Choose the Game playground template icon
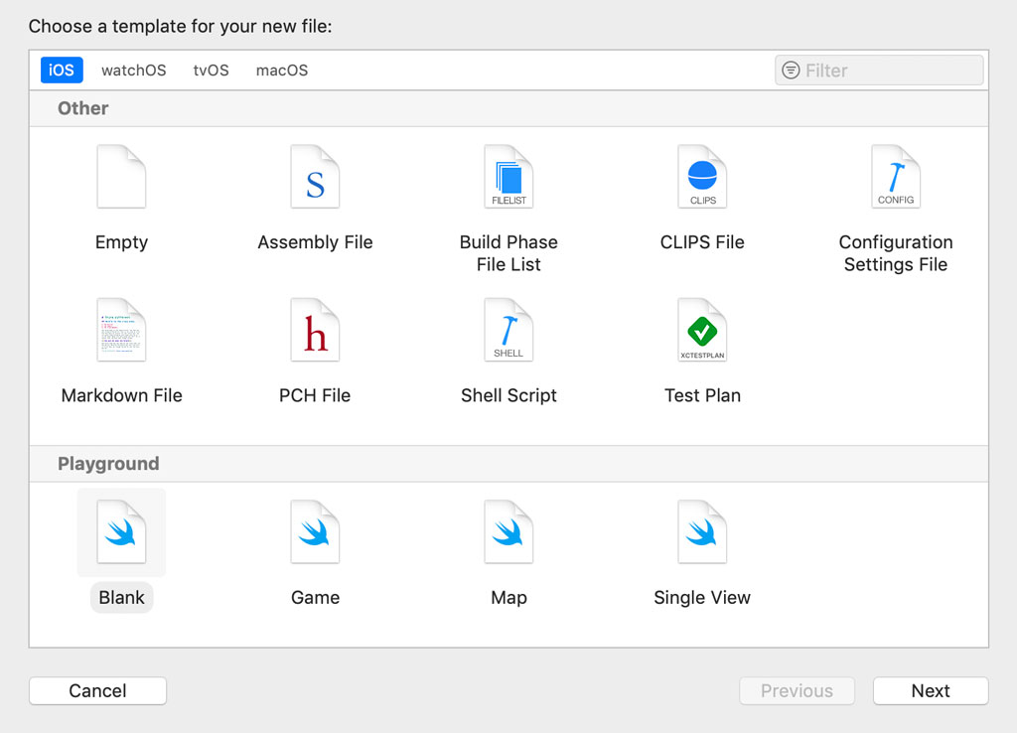1017x733 pixels. pos(315,532)
